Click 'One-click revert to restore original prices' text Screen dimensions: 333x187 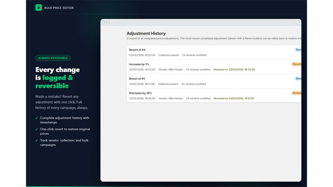65,131
